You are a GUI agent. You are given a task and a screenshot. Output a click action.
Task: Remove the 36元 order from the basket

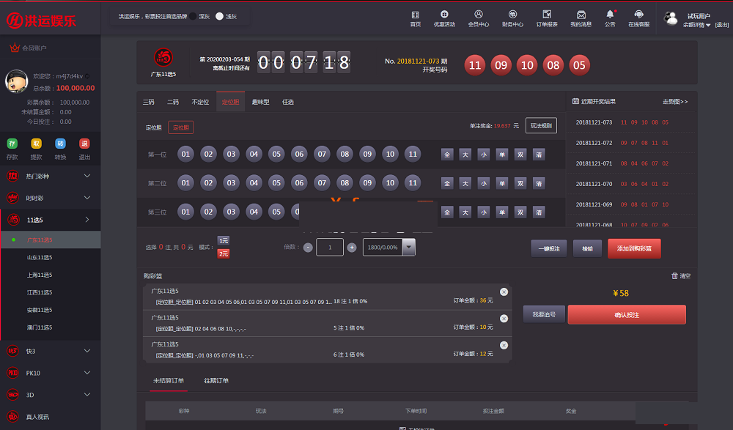pos(504,292)
